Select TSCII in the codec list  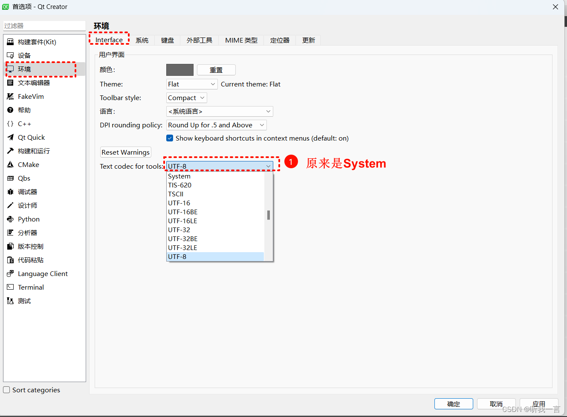coord(215,194)
